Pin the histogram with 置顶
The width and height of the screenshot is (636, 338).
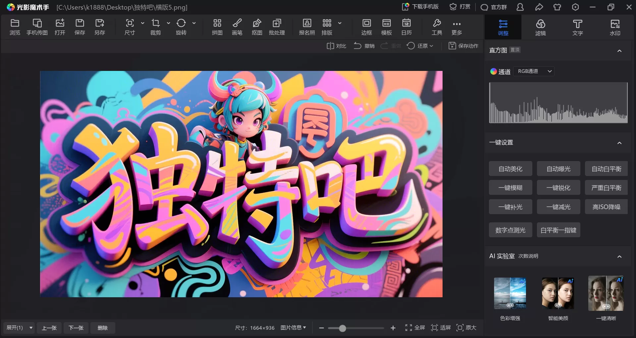(x=515, y=50)
